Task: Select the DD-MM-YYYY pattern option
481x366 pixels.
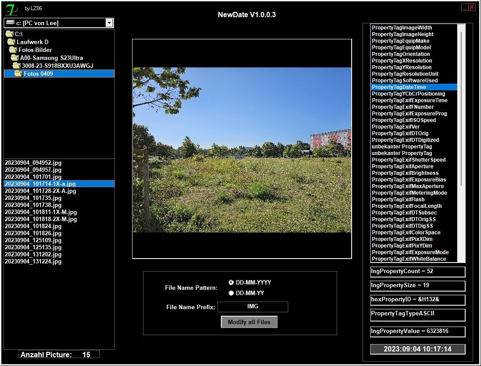Action: pyautogui.click(x=231, y=282)
